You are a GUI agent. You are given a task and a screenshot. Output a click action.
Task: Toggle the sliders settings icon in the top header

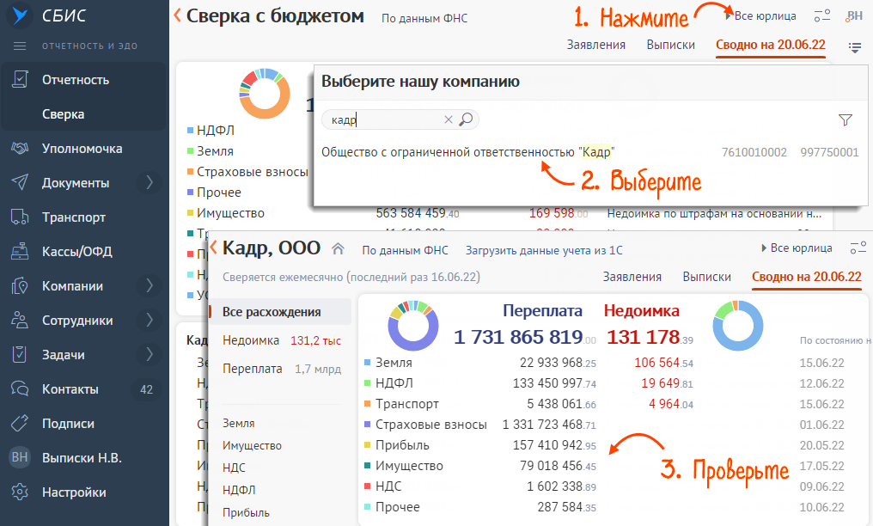pyautogui.click(x=822, y=15)
